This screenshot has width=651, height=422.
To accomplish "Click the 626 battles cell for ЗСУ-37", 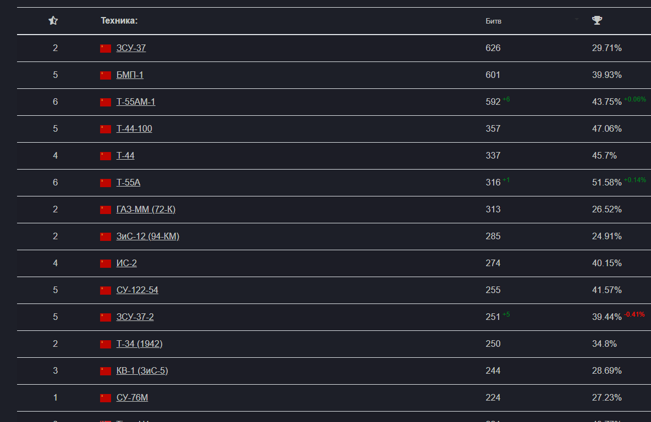I will pos(493,48).
